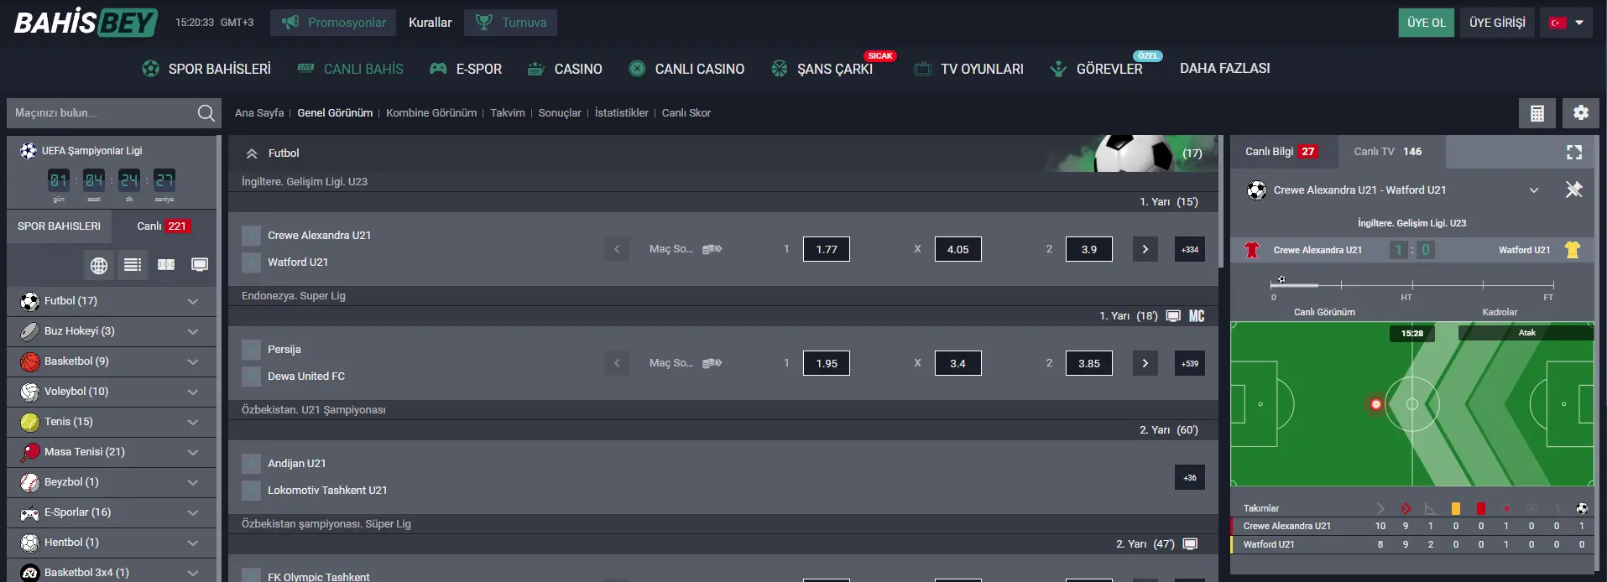Click the ÜYE GİRİŞİ button
The width and height of the screenshot is (1607, 582).
pos(1497,23)
